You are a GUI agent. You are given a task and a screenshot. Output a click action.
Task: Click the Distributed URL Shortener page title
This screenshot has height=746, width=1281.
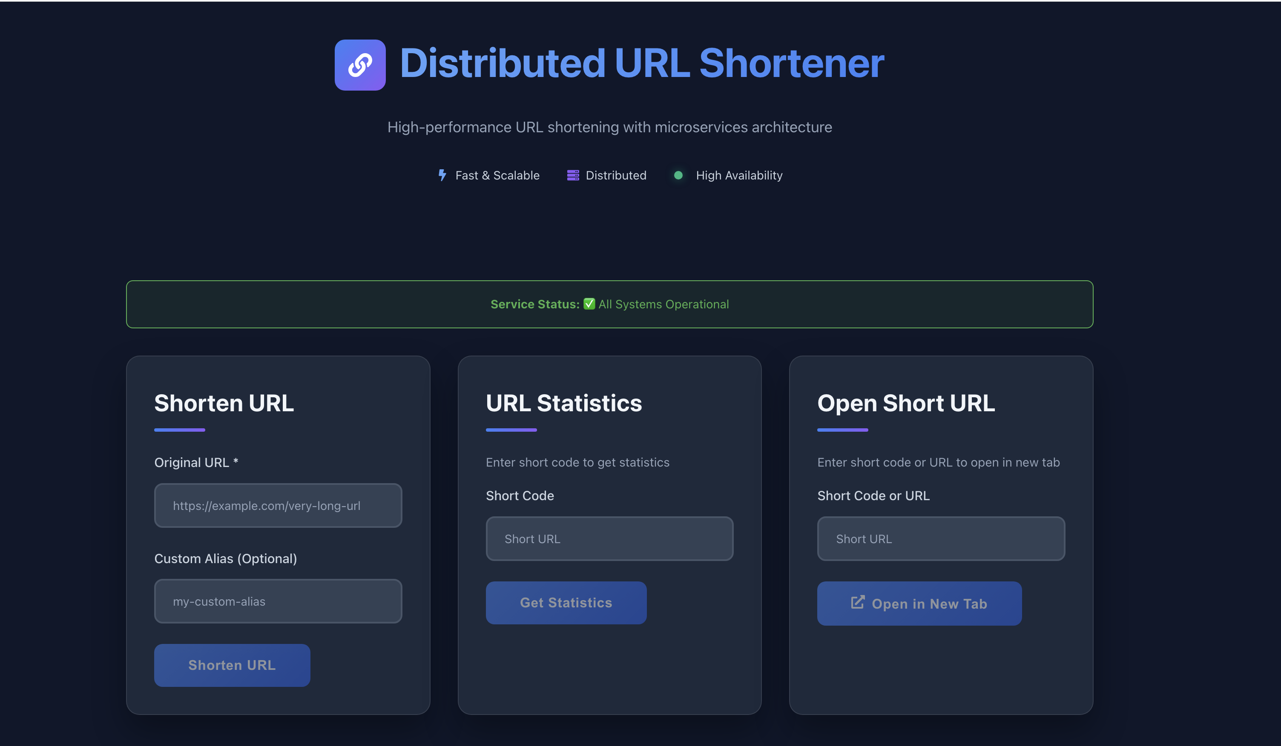640,63
